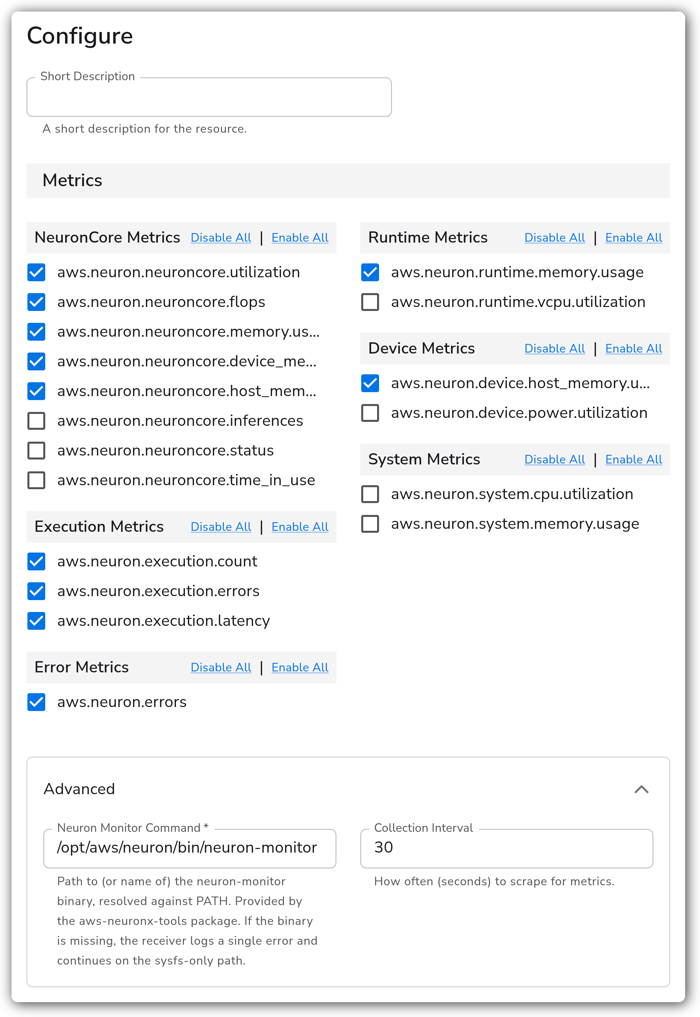The image size is (700, 1017).
Task: Collapse the Advanced section chevron
Action: click(641, 789)
